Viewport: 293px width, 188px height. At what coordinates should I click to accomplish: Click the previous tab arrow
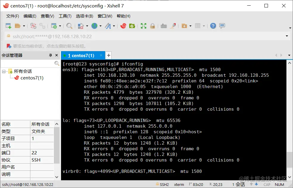point(276,55)
